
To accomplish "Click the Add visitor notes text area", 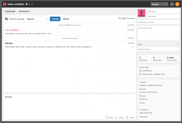I will [x=158, y=33].
